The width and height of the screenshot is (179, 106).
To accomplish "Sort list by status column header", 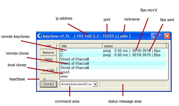I will pyautogui.click(x=134, y=46).
